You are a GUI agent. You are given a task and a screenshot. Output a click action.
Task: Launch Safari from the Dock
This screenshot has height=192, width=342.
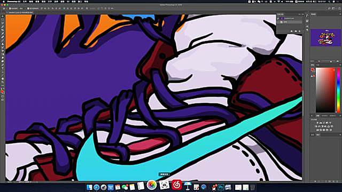[96, 187]
